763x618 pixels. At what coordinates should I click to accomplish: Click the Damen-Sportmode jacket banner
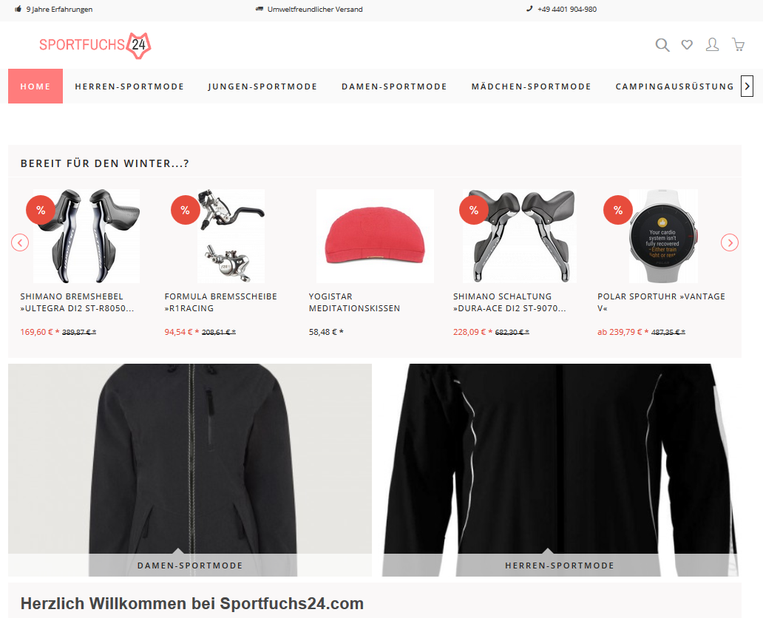coord(190,470)
